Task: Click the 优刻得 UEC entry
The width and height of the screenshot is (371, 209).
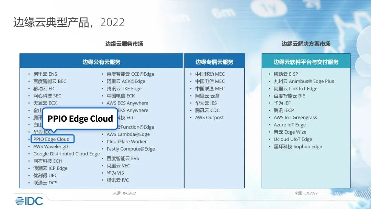Action: (x=45, y=176)
